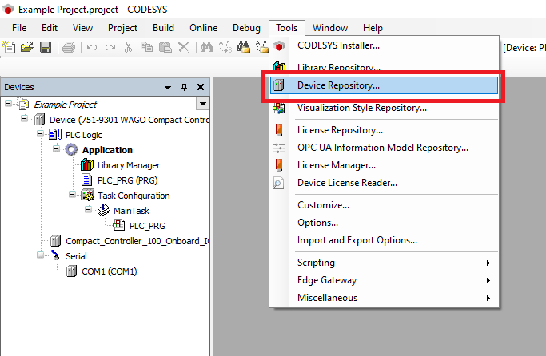Click the New Project toolbar icon
546x356 pixels.
point(10,47)
